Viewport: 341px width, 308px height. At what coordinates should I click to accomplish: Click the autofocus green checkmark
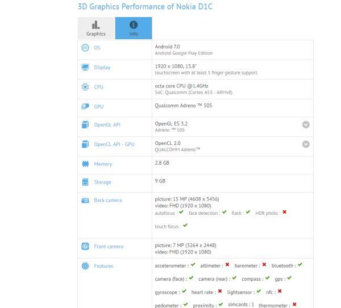coord(181,212)
